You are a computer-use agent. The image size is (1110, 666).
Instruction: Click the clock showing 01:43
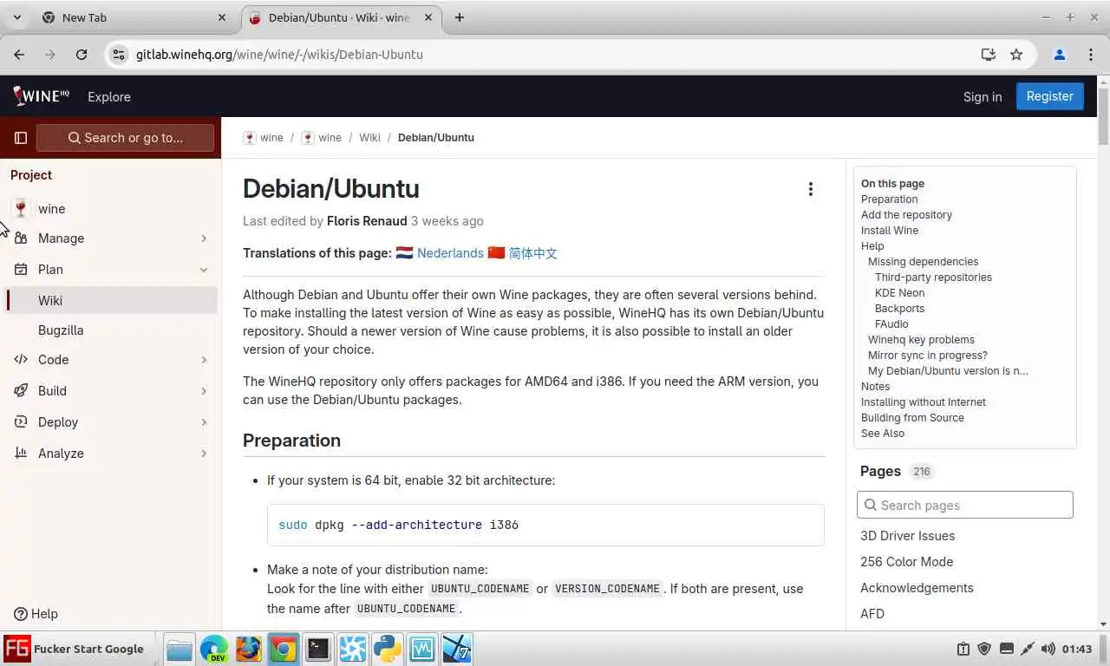tap(1076, 649)
